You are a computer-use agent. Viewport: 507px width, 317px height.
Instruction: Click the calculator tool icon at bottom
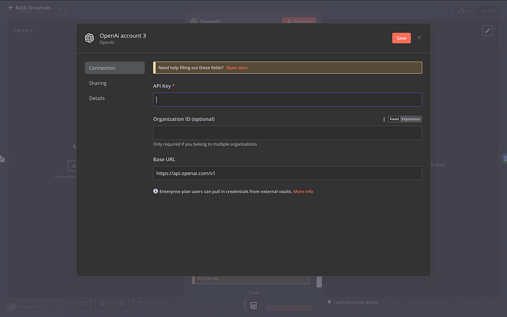coord(253,306)
